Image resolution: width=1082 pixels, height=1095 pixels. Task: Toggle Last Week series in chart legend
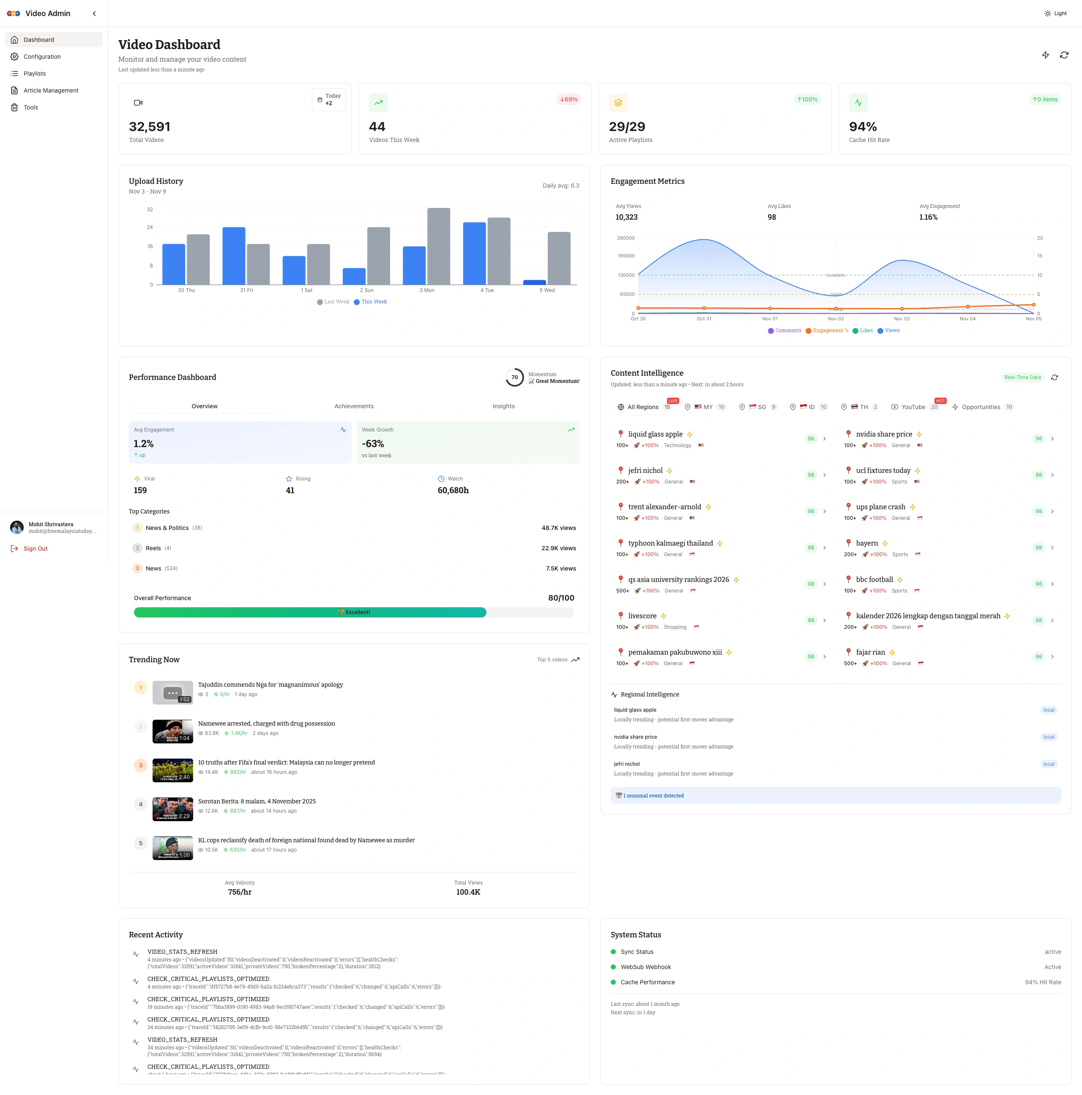pos(333,302)
